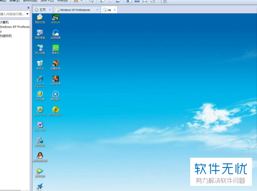The height and width of the screenshot is (191, 257).
Task: Close the running VM tab
Action: (115, 10)
